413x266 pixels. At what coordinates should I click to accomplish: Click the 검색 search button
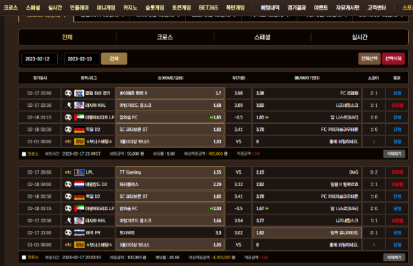114,59
